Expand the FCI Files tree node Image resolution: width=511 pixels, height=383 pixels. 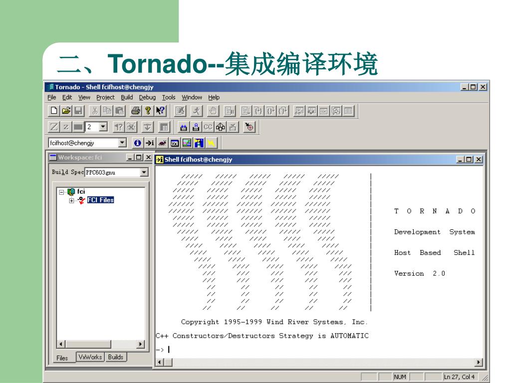coord(71,200)
